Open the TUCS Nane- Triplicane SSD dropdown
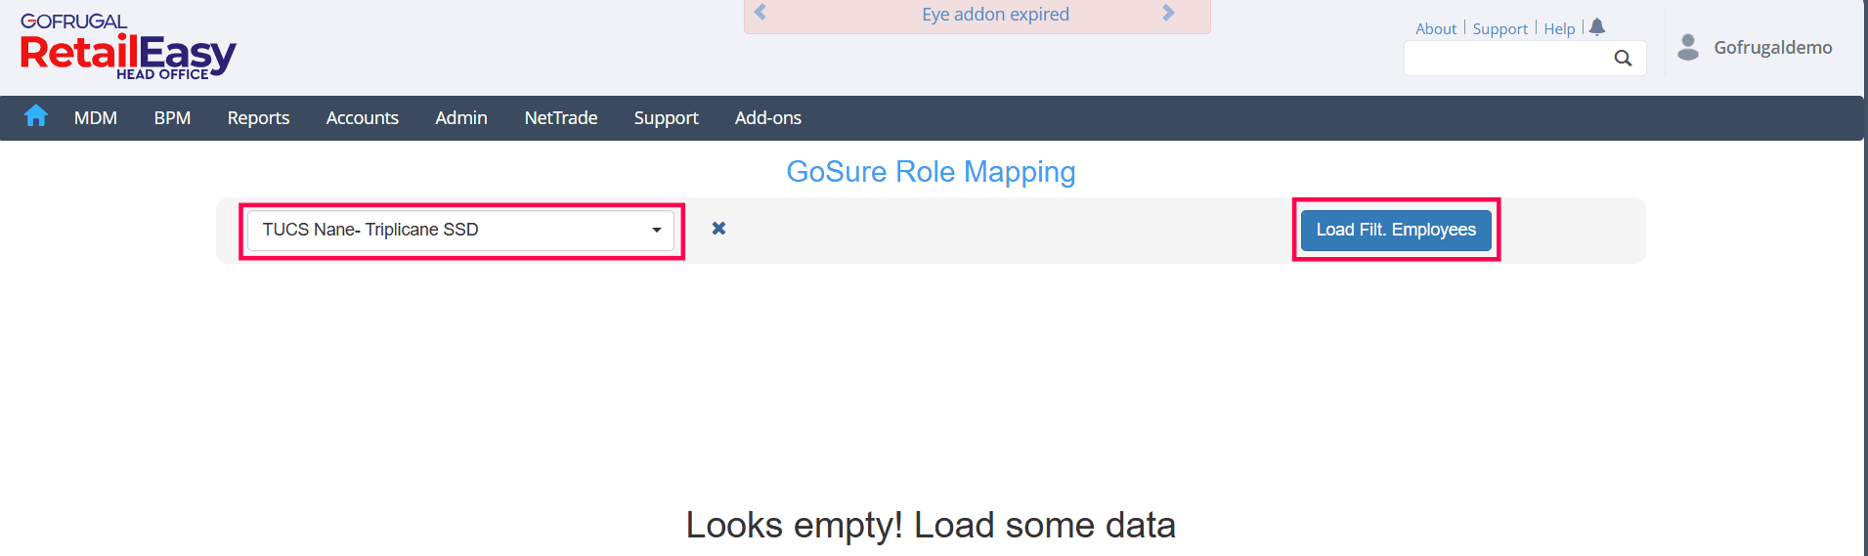The width and height of the screenshot is (1868, 556). (460, 231)
